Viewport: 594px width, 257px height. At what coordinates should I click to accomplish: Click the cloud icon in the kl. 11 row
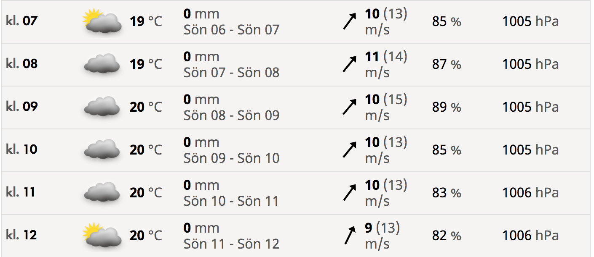coord(102,193)
